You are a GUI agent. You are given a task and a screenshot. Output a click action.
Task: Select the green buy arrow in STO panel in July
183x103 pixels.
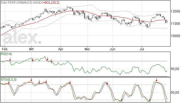tap(150, 100)
